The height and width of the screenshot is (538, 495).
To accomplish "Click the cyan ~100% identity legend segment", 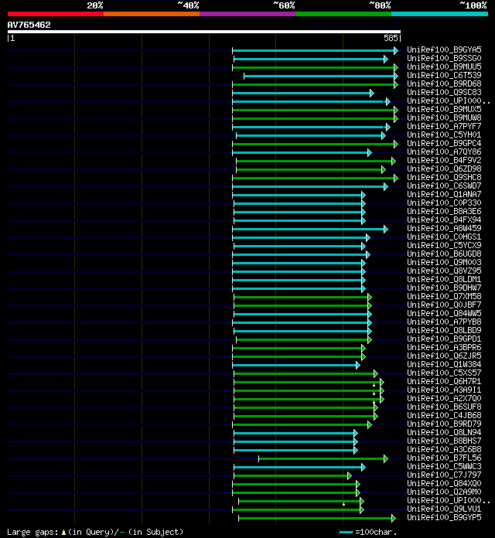I will pyautogui.click(x=439, y=14).
